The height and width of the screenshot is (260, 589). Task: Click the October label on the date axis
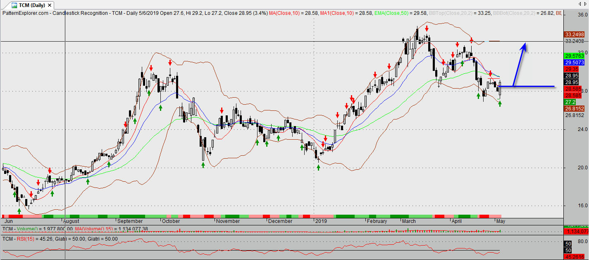tap(171, 221)
